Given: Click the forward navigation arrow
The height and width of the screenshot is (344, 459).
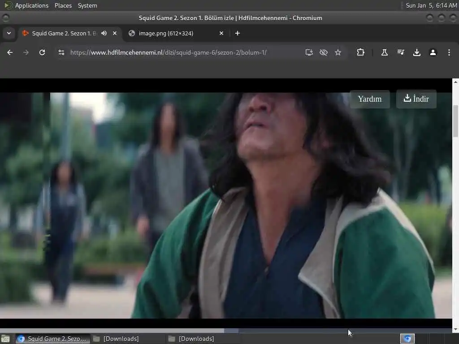Looking at the screenshot, I should (26, 52).
